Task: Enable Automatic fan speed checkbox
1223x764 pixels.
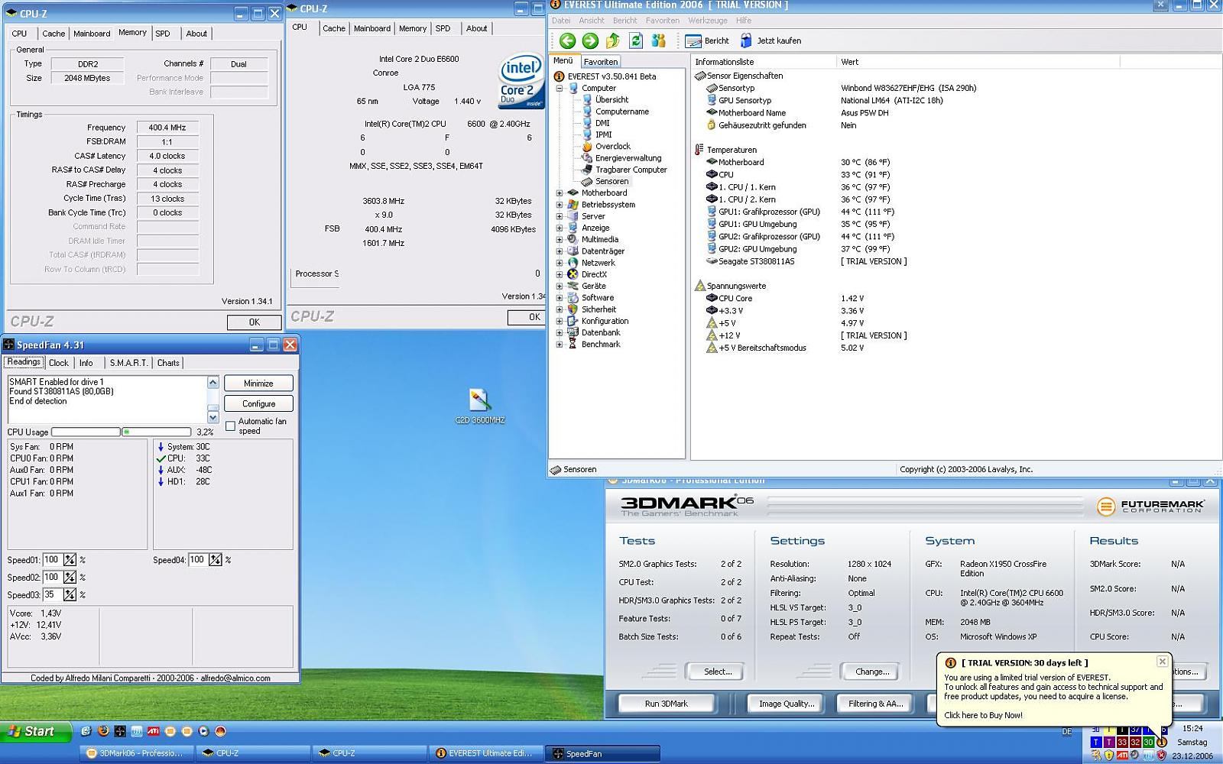Action: click(x=230, y=426)
